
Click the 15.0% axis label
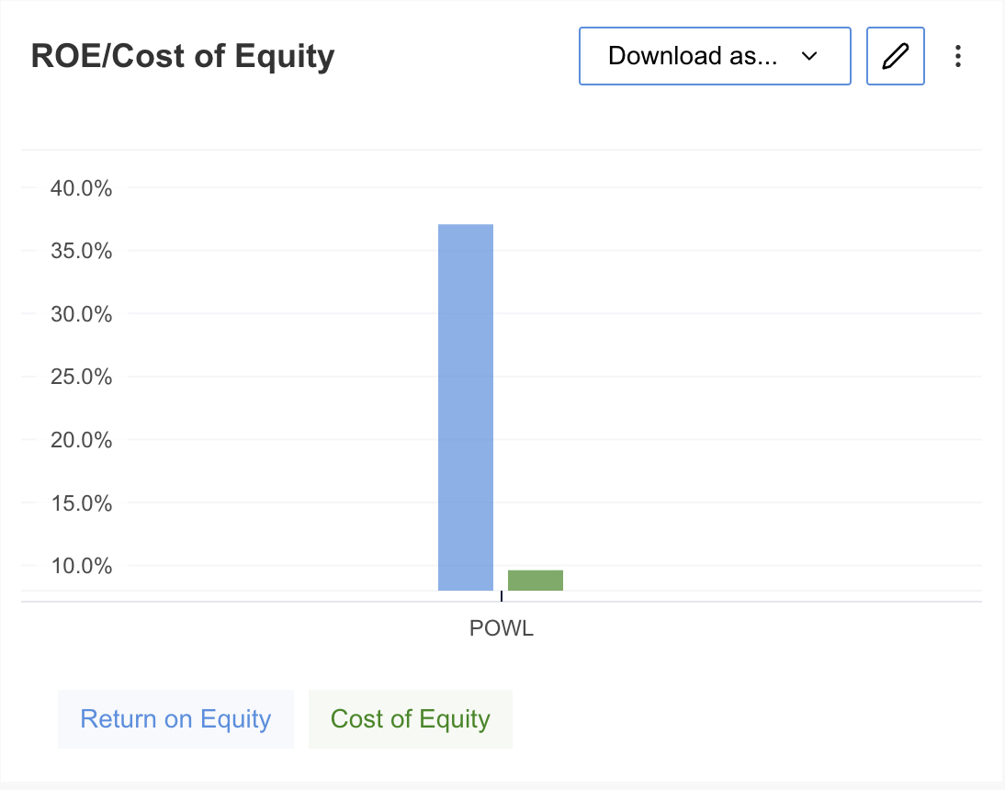click(82, 503)
